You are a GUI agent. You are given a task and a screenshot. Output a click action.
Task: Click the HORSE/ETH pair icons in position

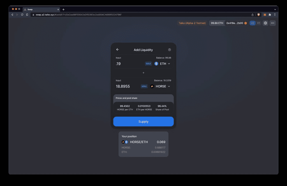tap(125, 142)
